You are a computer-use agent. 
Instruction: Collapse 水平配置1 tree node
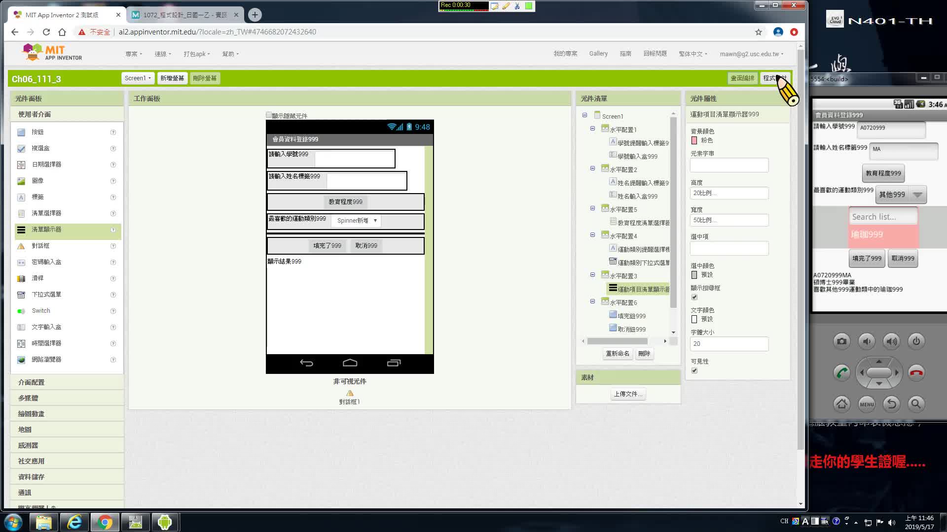(592, 129)
